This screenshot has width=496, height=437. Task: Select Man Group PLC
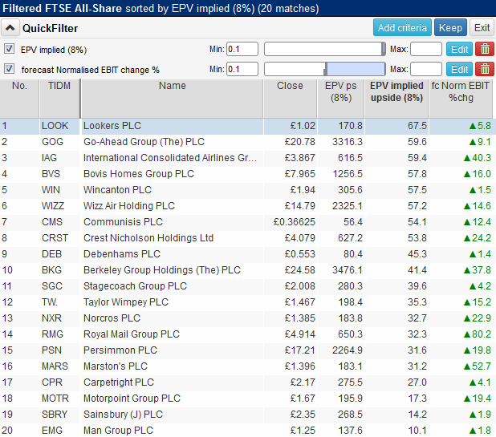[246, 431]
